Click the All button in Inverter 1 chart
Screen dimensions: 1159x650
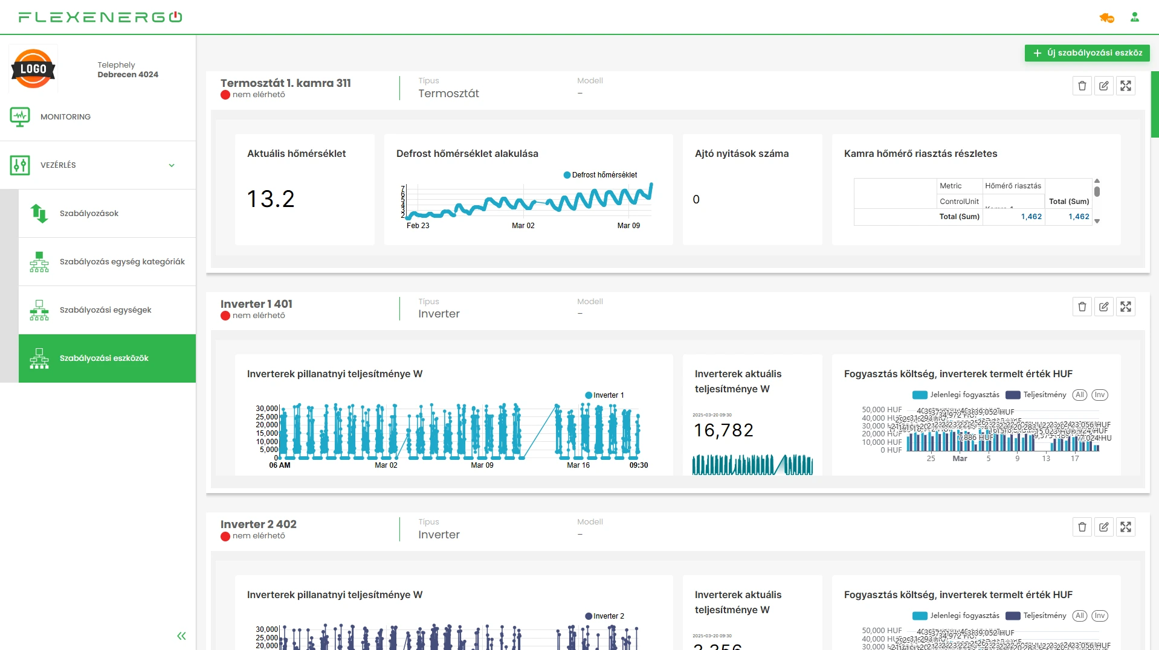click(1079, 395)
